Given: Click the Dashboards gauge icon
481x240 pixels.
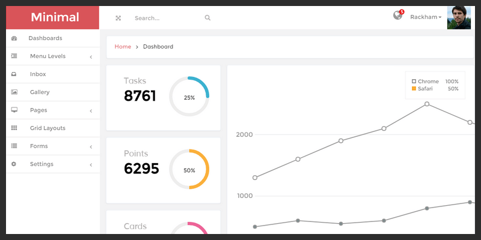Looking at the screenshot, I should pos(14,38).
